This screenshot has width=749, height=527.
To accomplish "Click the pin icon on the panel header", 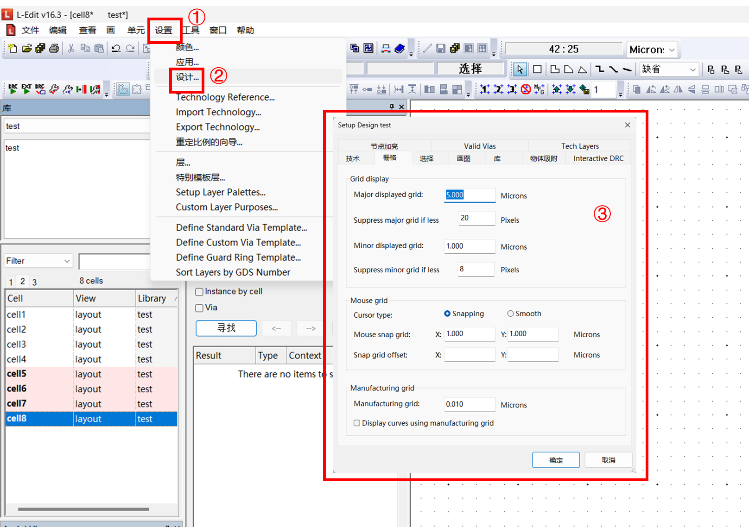I will tap(392, 107).
